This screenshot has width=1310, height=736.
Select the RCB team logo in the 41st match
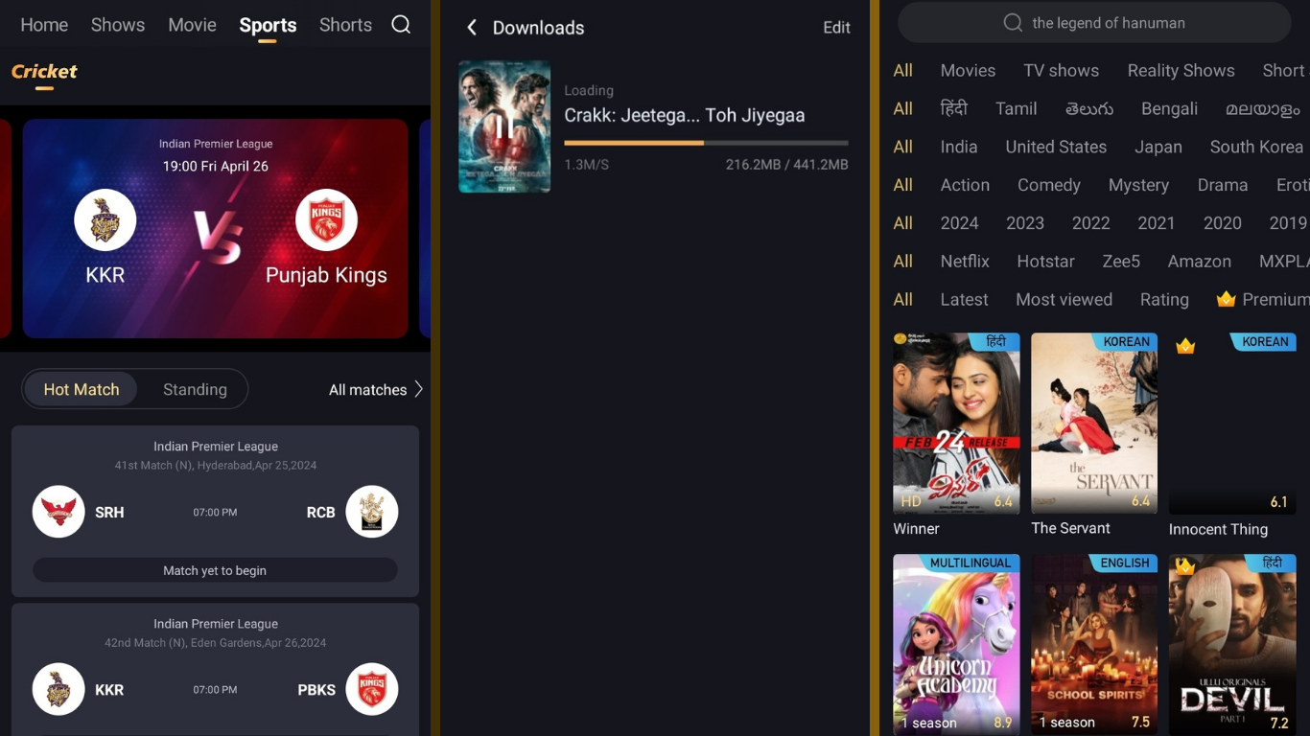click(x=371, y=512)
